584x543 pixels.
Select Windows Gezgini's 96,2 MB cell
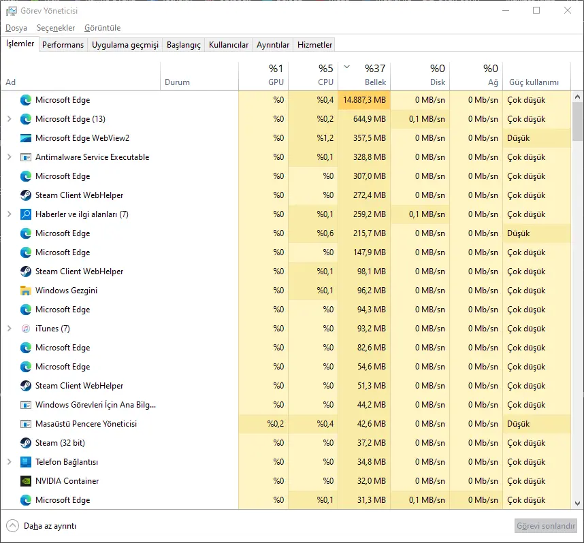click(364, 290)
